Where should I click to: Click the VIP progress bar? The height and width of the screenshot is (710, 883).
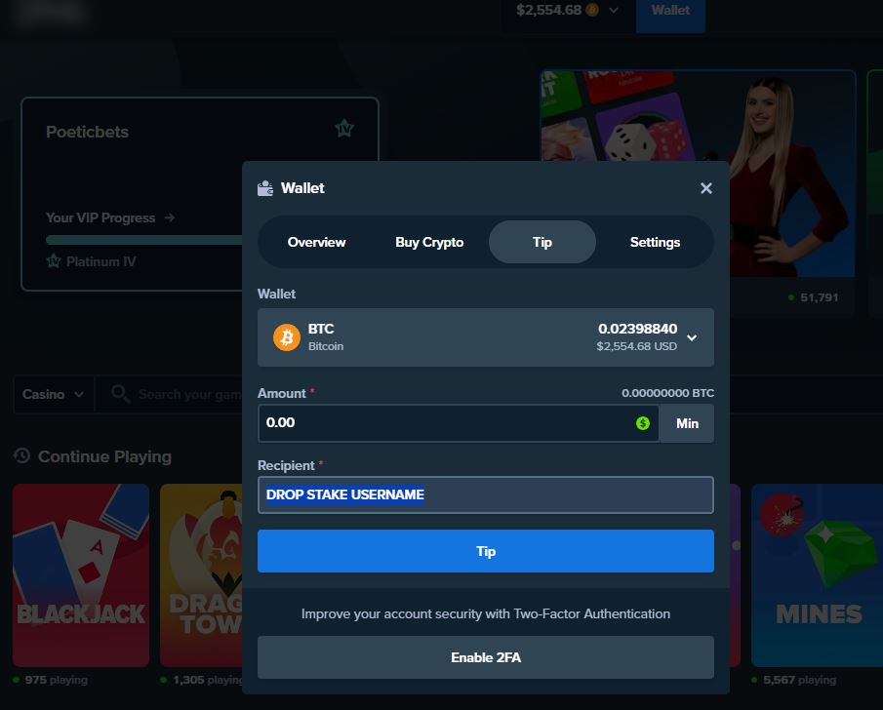pos(144,240)
